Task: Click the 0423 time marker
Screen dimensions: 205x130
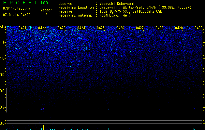Action: [x=62, y=28]
